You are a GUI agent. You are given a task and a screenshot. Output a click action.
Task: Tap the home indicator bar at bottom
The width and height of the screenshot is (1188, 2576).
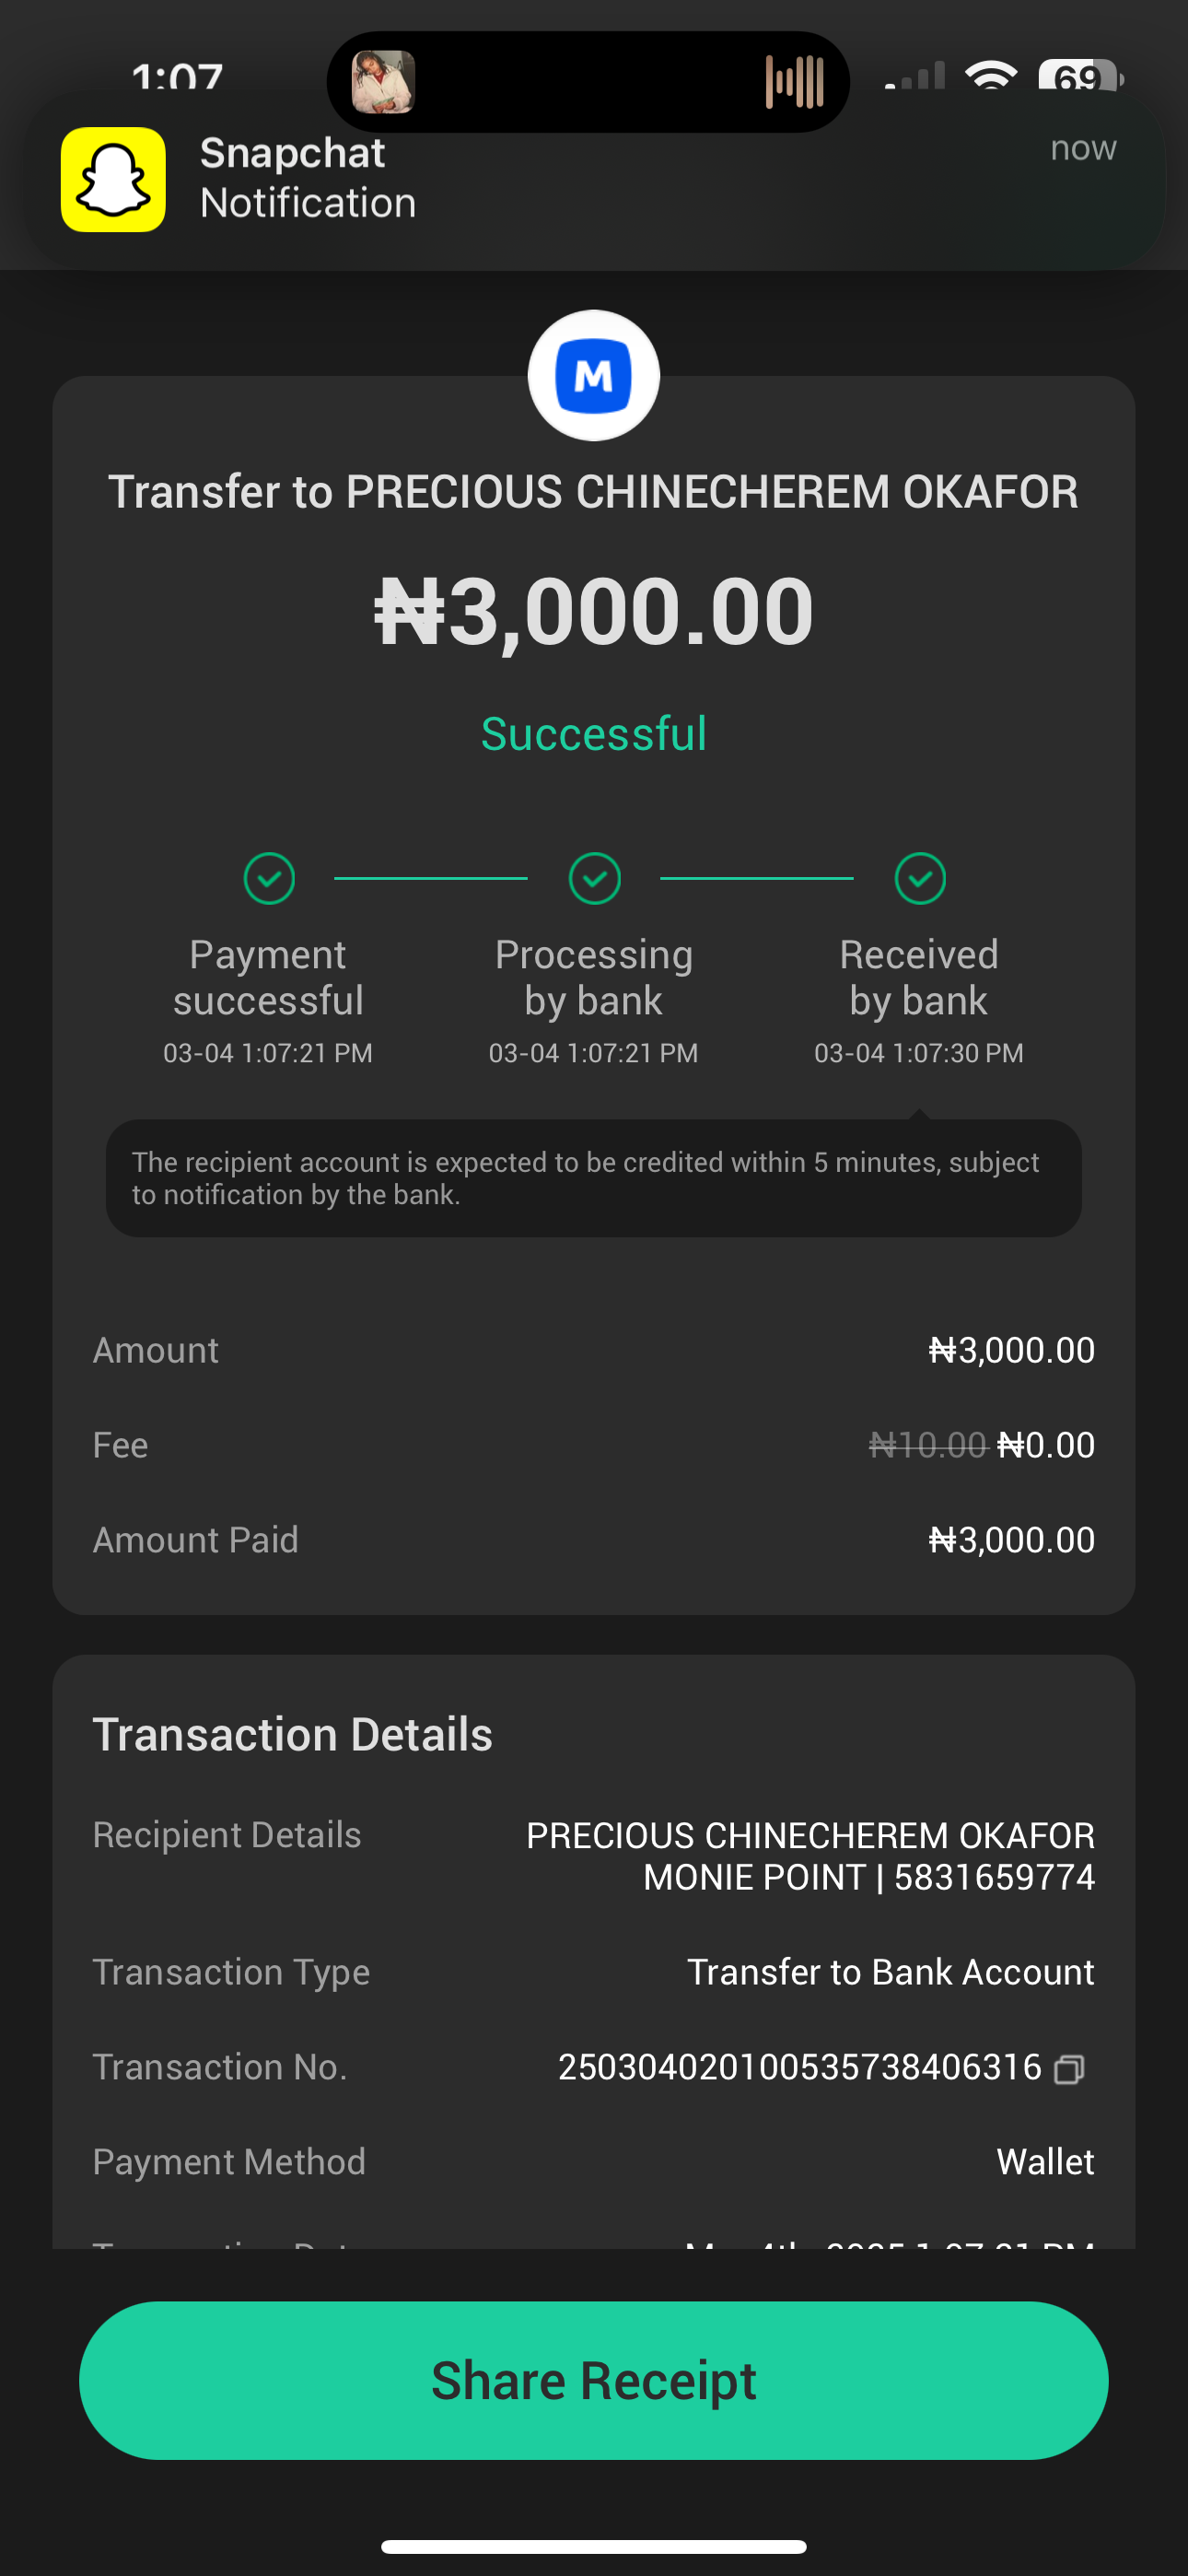pos(594,2546)
